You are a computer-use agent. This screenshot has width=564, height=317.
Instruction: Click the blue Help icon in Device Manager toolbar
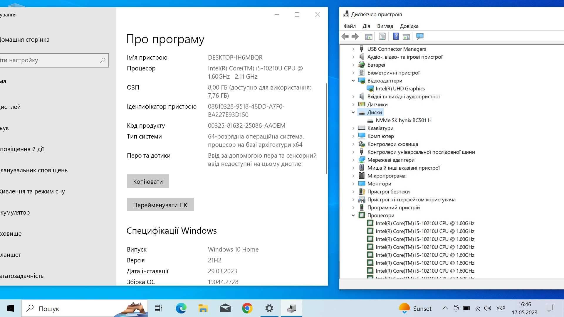click(x=396, y=36)
